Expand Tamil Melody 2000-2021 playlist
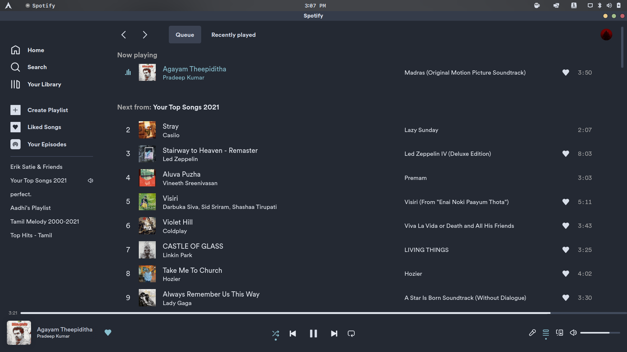627x352 pixels. 45,221
